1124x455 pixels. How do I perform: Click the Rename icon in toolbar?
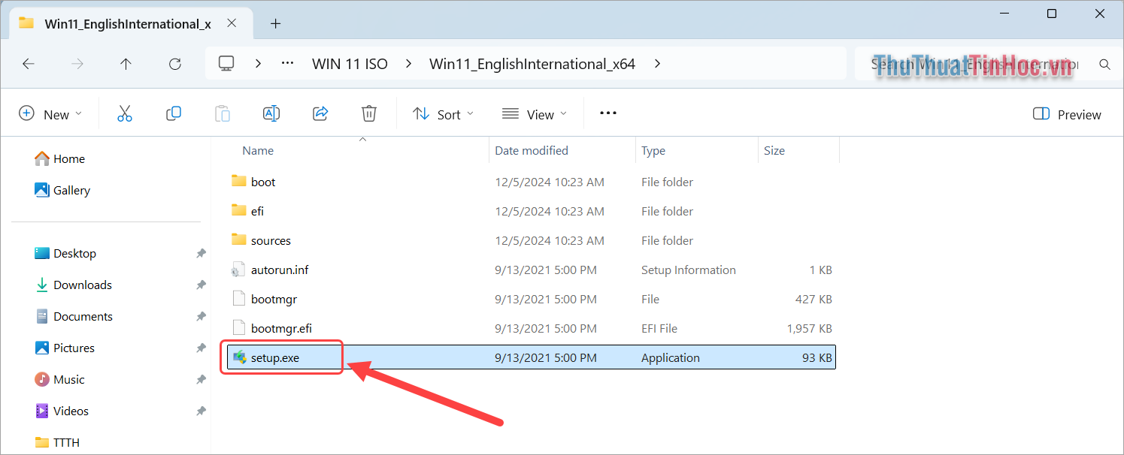271,114
